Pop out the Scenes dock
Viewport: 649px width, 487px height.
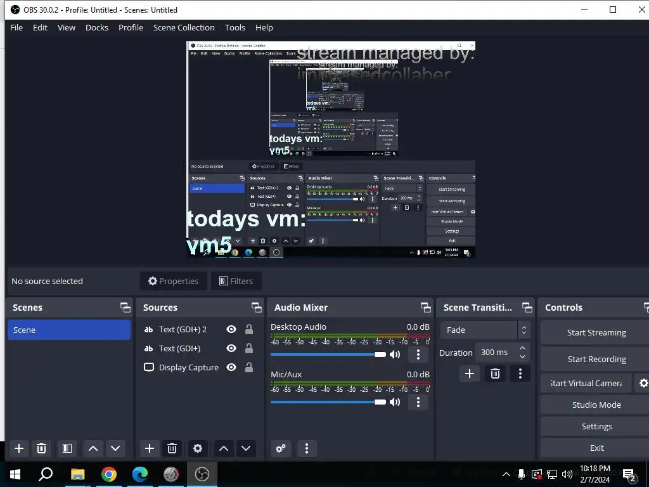pos(125,308)
